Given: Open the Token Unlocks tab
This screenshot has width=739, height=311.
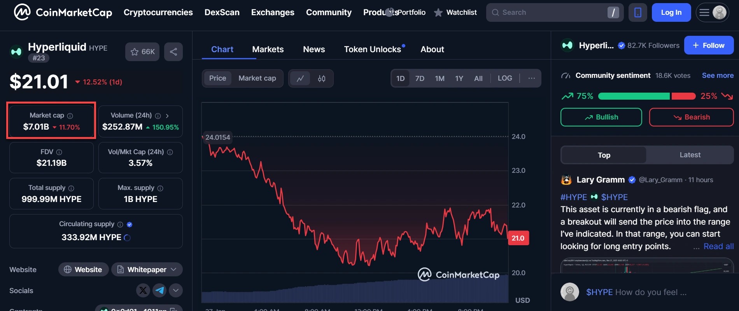Looking at the screenshot, I should click(x=372, y=49).
